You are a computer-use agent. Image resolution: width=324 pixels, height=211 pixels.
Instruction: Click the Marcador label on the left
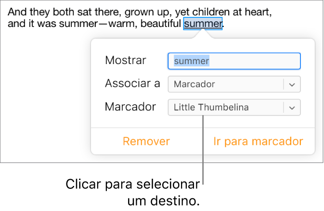[x=130, y=106]
